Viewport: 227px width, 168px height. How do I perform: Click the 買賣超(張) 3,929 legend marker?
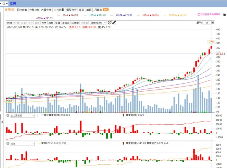[123, 115]
